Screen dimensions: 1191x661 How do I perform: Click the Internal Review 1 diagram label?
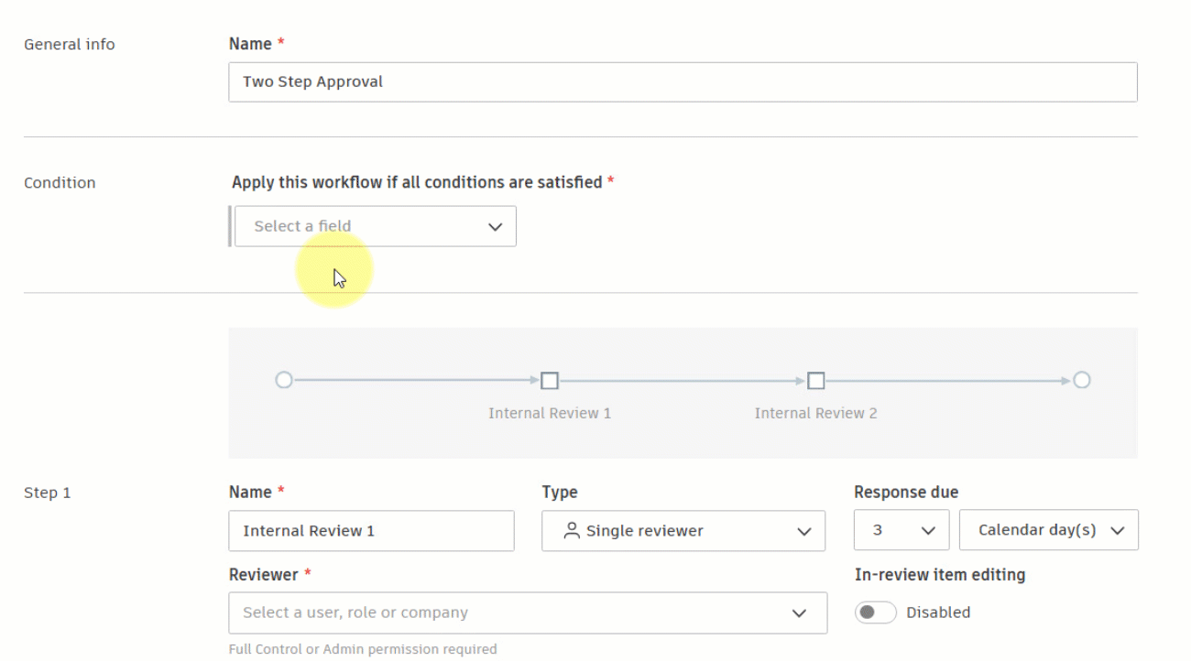coord(550,413)
